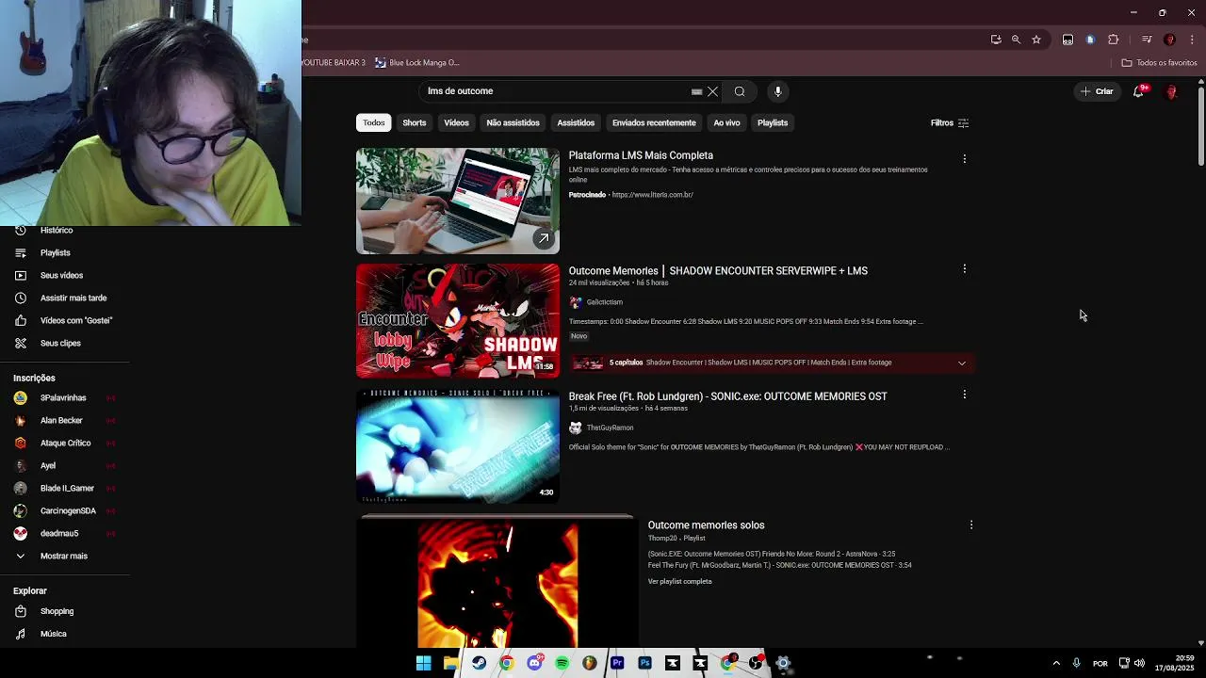Select the Vídeos filter chip
Viewport: 1206px width, 678px height.
pyautogui.click(x=456, y=122)
